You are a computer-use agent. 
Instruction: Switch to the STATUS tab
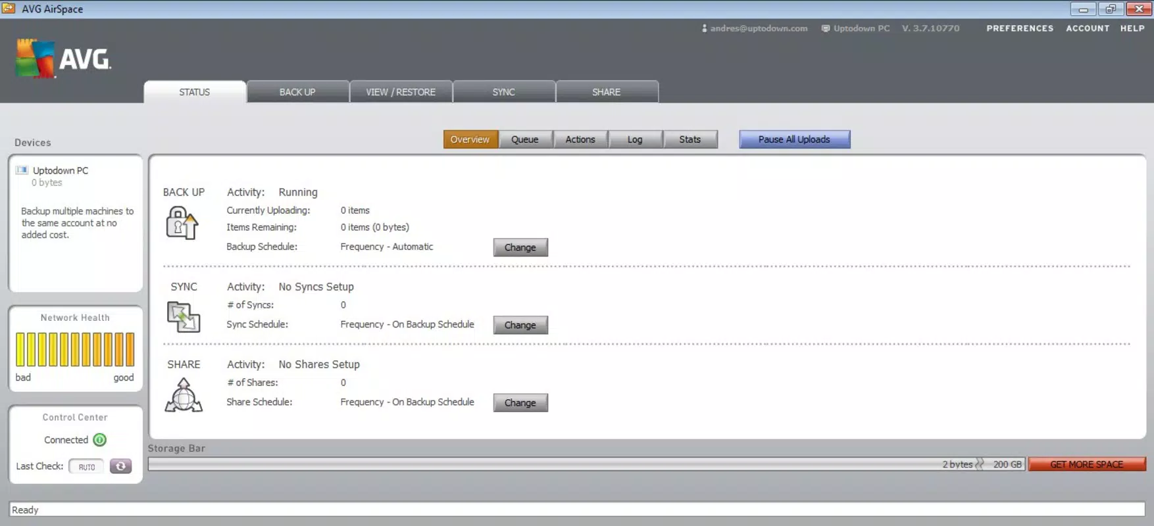point(195,92)
